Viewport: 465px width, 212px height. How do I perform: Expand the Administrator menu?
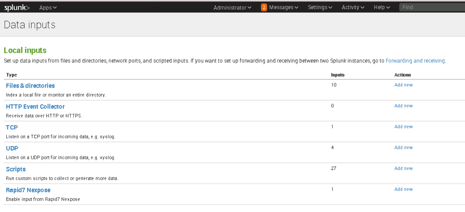pos(232,8)
